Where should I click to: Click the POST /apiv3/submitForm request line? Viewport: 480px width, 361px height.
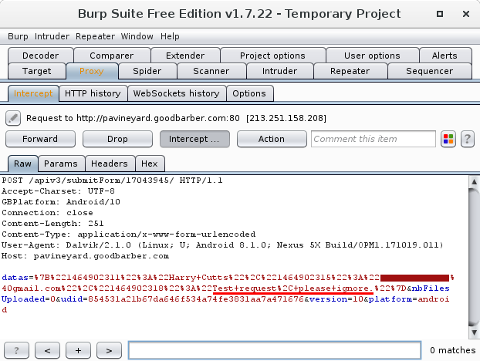click(x=112, y=180)
